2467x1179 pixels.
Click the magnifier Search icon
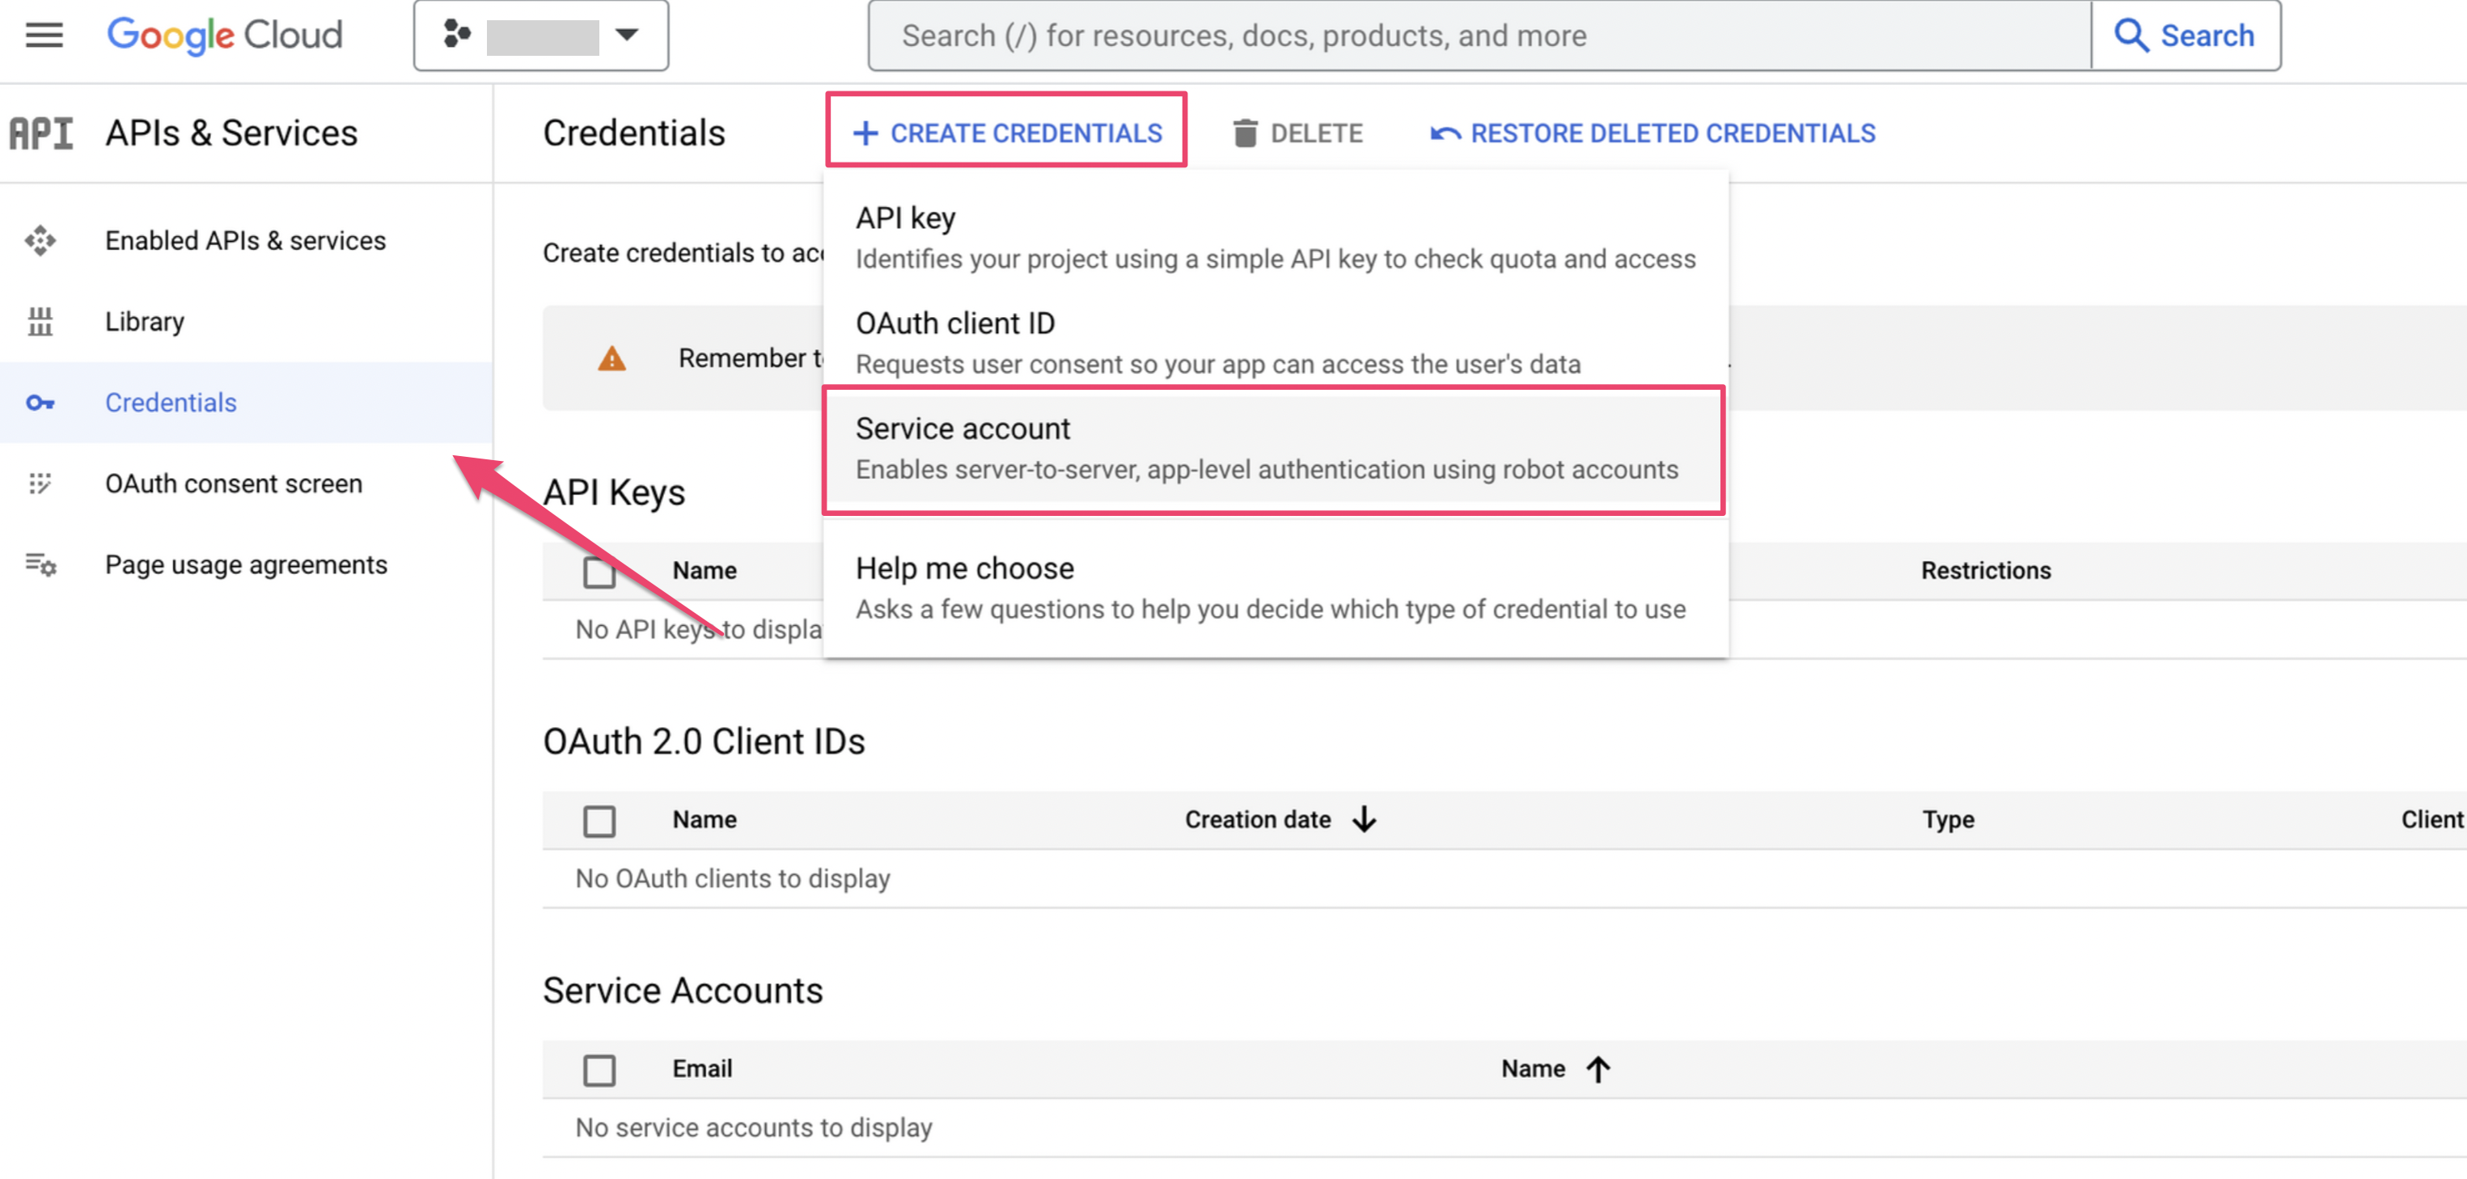pos(2131,36)
